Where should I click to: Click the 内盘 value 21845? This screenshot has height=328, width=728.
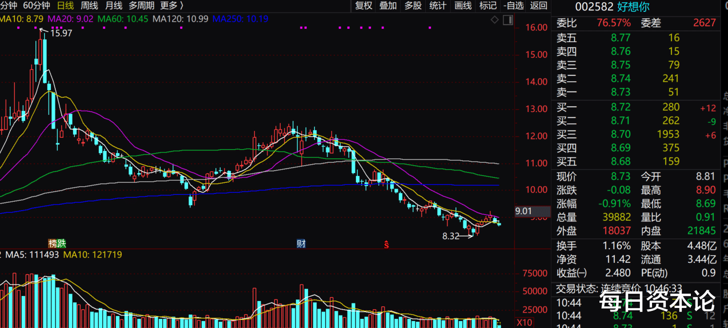702,231
